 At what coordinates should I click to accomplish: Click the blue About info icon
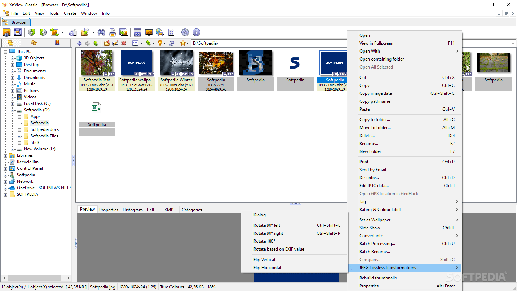pos(196,32)
